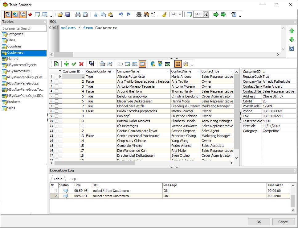Click the Undo arrow icon

click(121, 15)
